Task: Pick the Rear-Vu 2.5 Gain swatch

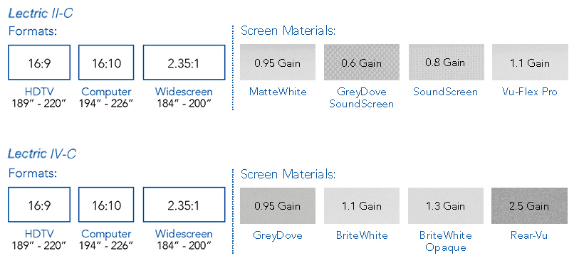Action: tap(530, 205)
